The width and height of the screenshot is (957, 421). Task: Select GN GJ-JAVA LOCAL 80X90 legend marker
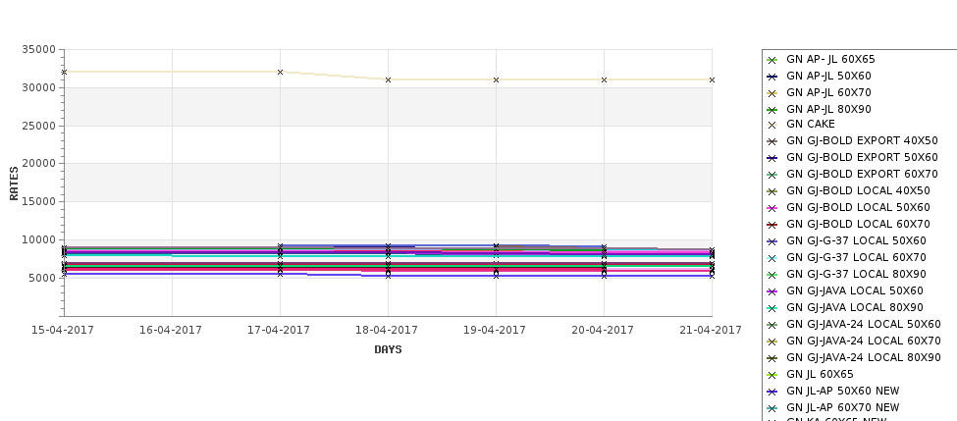pos(772,308)
